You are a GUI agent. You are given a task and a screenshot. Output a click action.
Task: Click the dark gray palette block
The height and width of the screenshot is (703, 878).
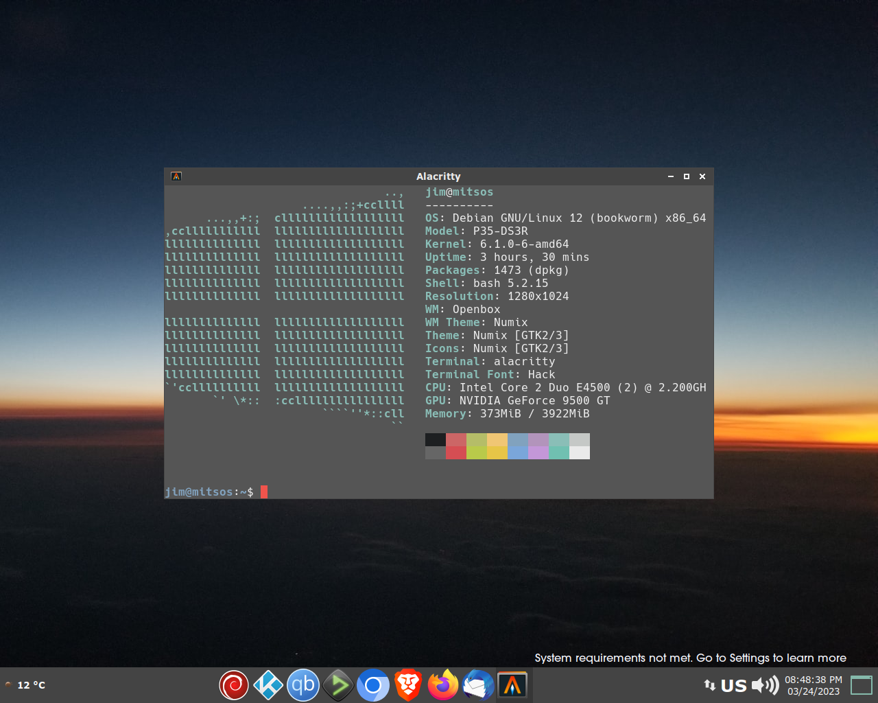tap(436, 453)
